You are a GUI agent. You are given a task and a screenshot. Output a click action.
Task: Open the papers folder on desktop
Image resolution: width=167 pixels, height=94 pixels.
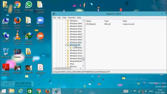coord(29,22)
